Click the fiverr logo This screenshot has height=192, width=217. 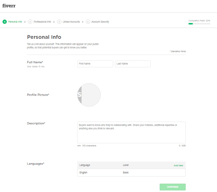[x=9, y=6]
